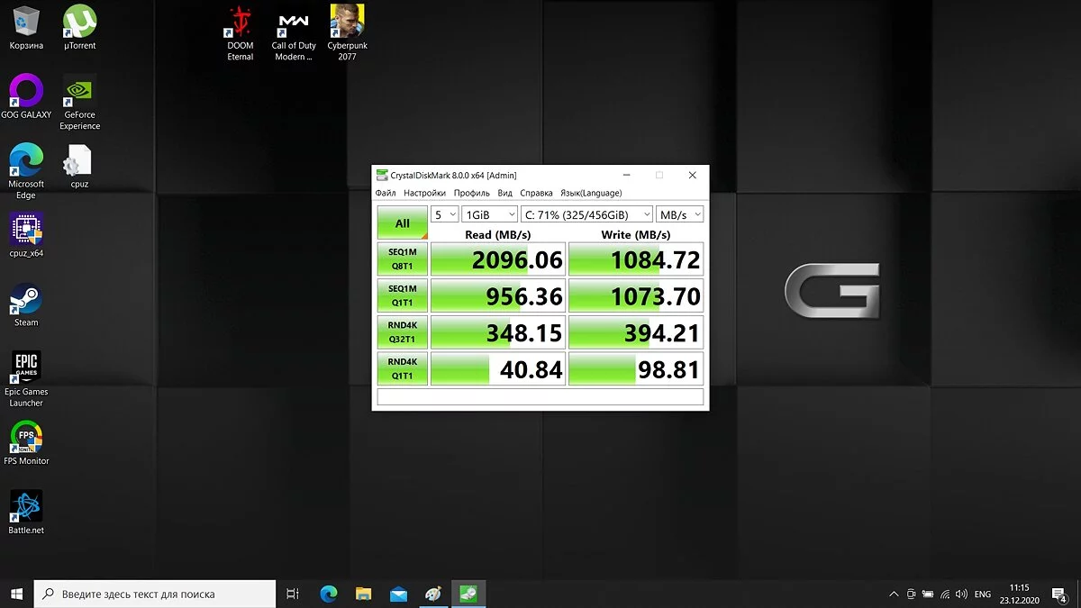Click the CrystalDiskMark icon in the taskbar
Image resolution: width=1081 pixels, height=608 pixels.
[468, 594]
